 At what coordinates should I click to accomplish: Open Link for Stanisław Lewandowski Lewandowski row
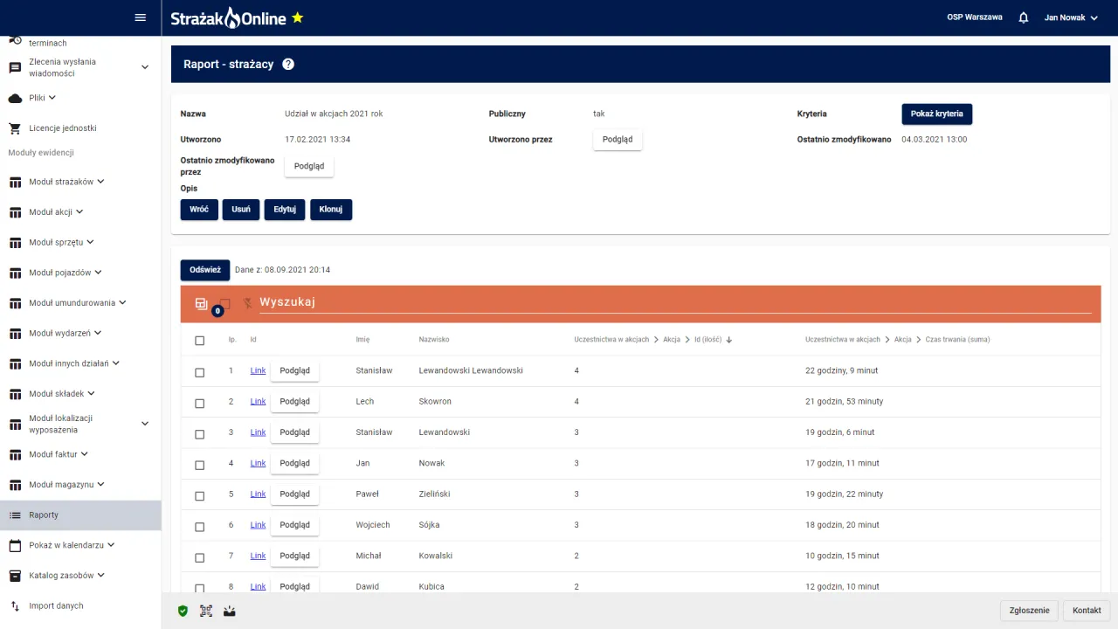[x=258, y=370]
